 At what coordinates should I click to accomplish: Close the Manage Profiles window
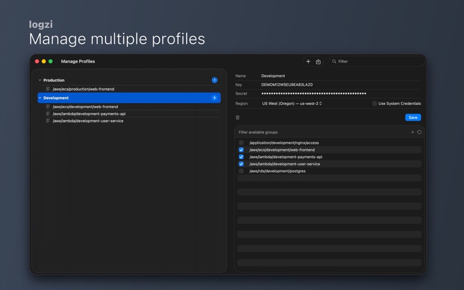click(x=37, y=61)
